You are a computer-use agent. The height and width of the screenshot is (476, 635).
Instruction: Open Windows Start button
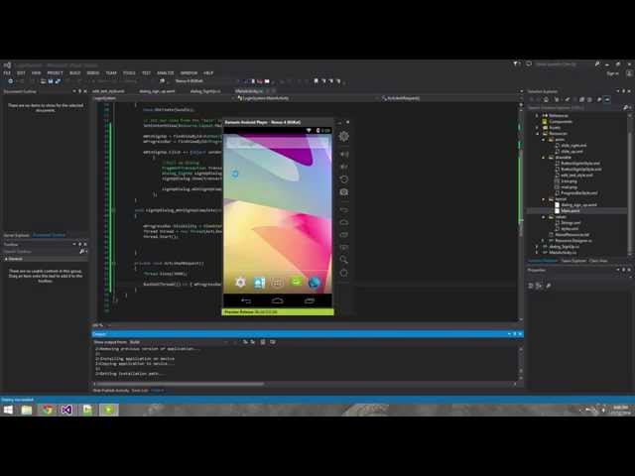coord(8,410)
